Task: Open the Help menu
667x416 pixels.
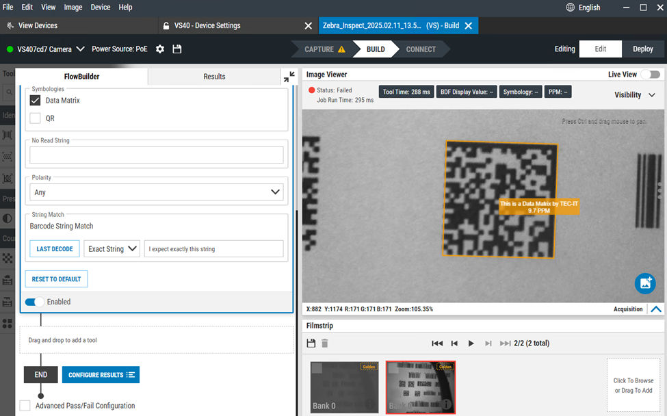Action: (125, 8)
